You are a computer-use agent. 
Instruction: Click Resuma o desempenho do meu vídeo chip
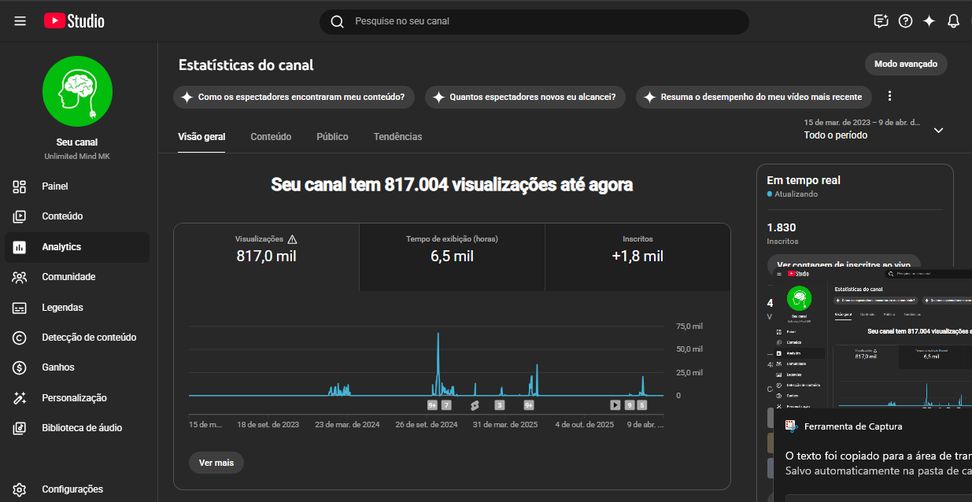[x=754, y=97]
